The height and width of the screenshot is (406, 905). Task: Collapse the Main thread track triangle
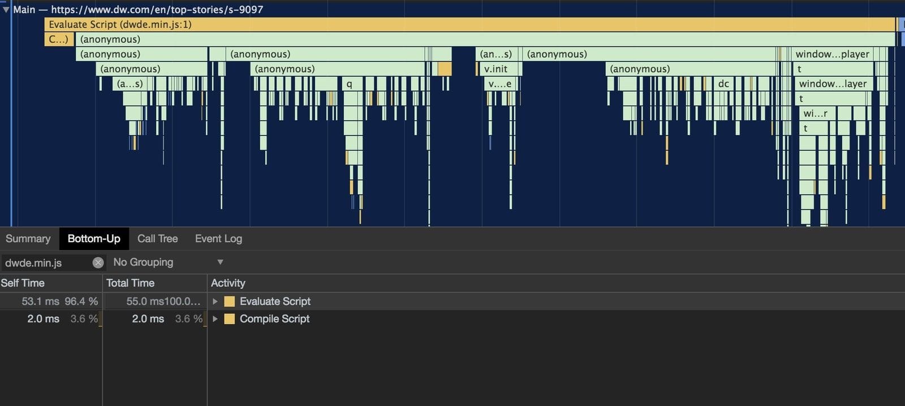point(6,10)
